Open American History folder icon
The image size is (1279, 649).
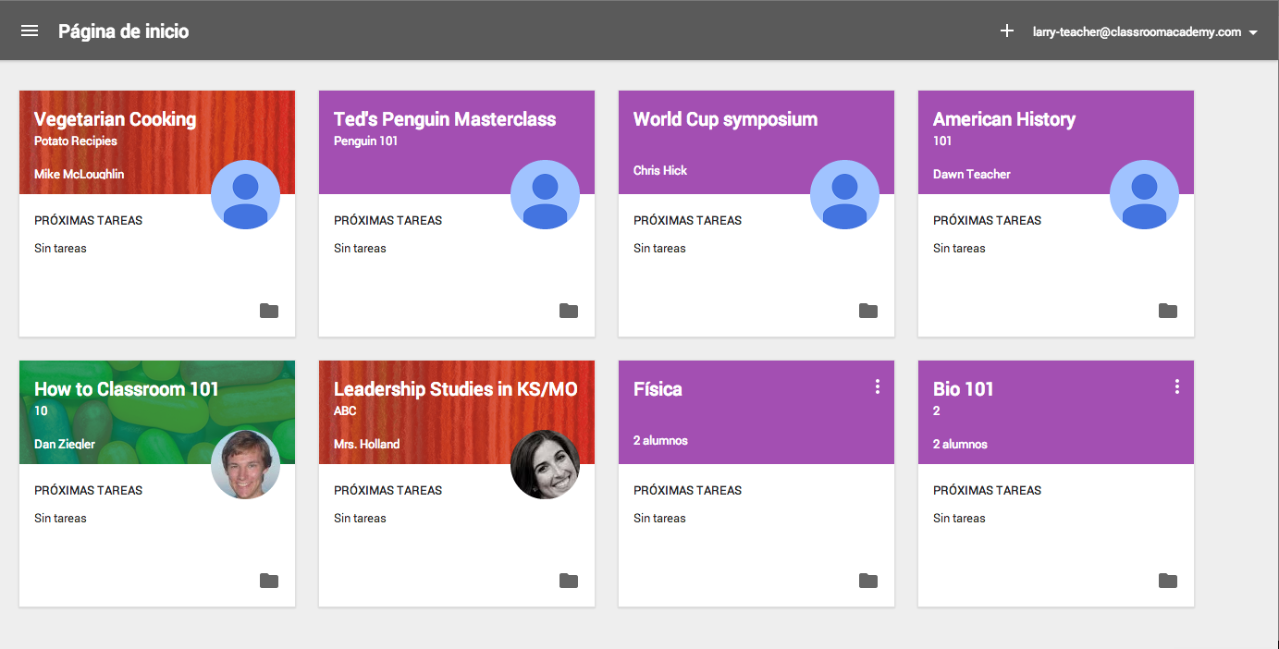tap(1168, 311)
